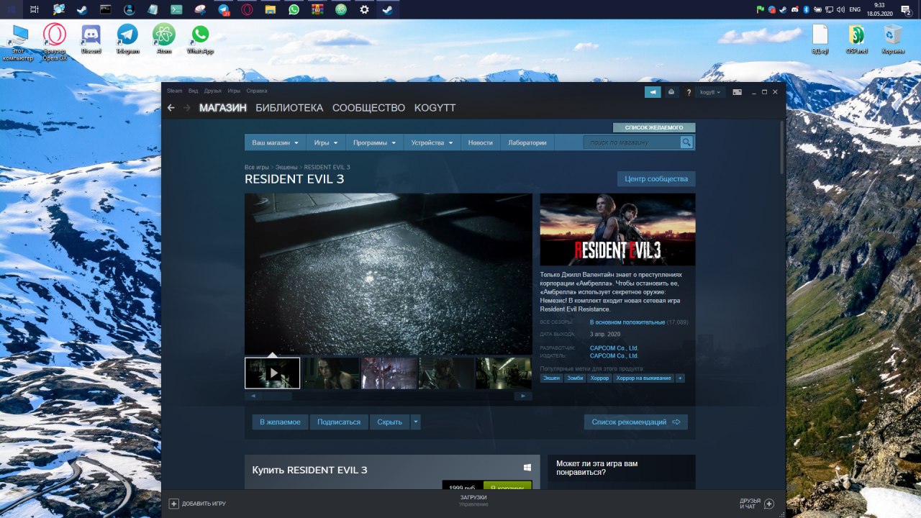The height and width of the screenshot is (518, 921).
Task: Add more tags with the plus button
Action: coord(680,378)
